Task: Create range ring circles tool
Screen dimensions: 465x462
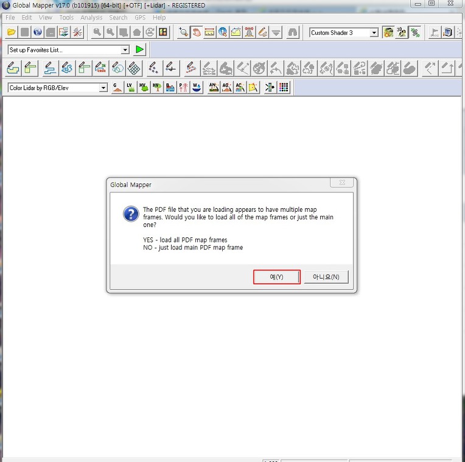Action: pyautogui.click(x=117, y=68)
